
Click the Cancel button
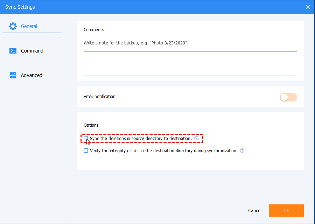click(254, 210)
